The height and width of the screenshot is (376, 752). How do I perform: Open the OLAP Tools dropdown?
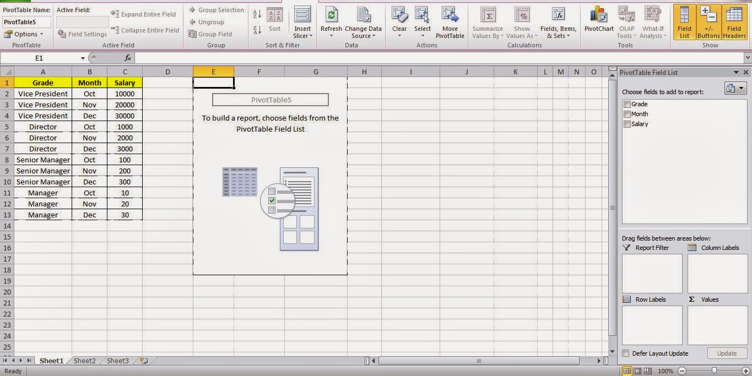(x=626, y=22)
